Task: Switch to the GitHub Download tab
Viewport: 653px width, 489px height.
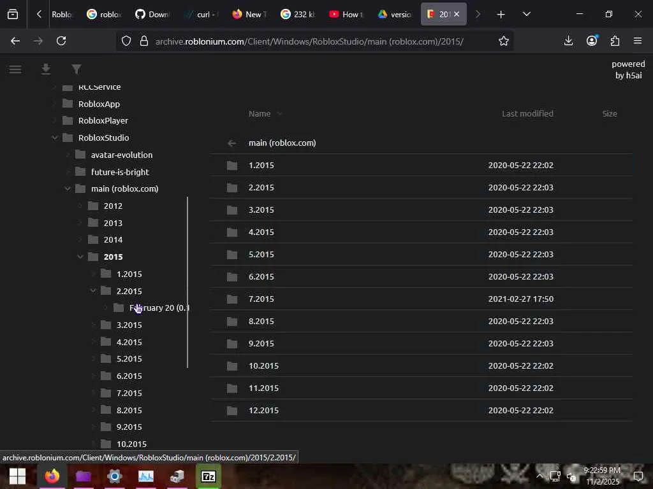Action: point(152,15)
